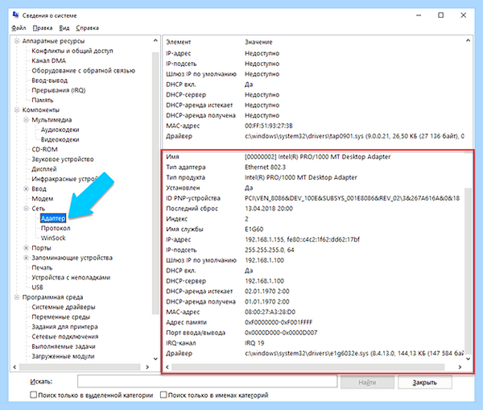Click tree panel scroll right arrow
483x410 pixels.
pyautogui.click(x=147, y=367)
